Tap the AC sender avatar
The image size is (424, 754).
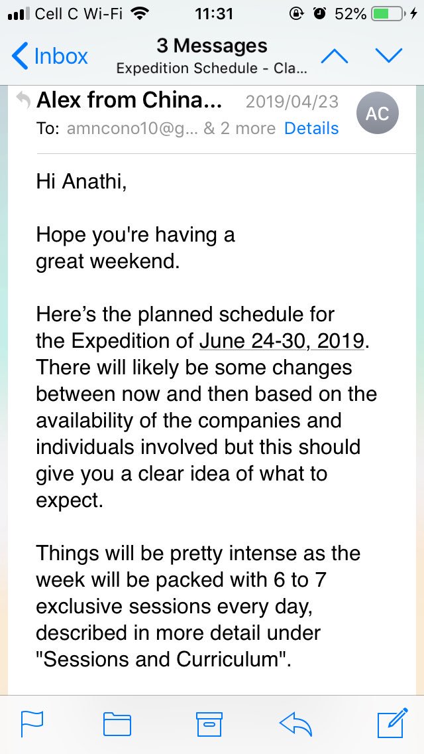[x=378, y=113]
